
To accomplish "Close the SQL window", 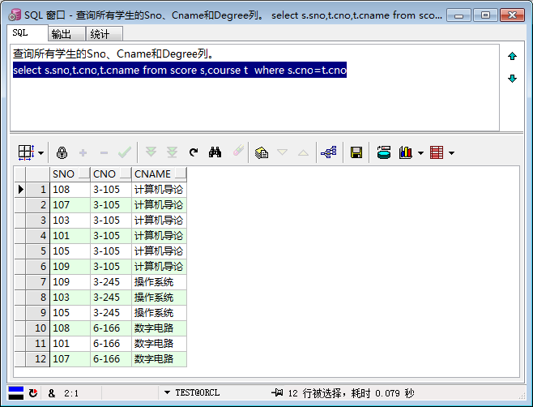I will click(512, 15).
